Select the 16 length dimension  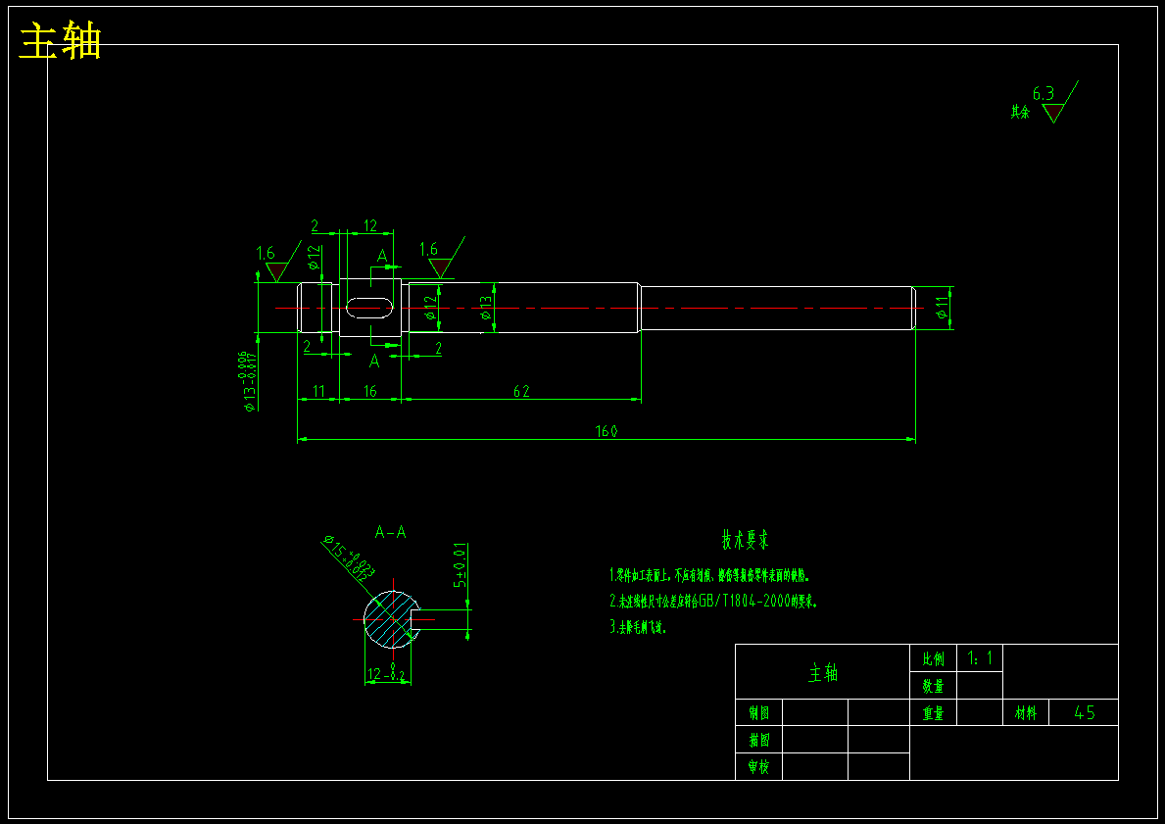point(370,391)
